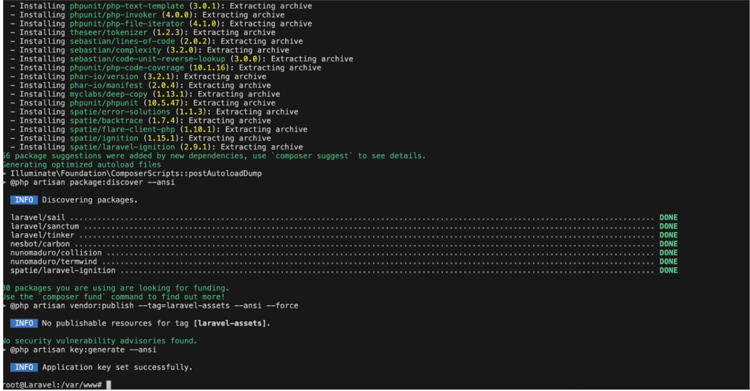750x391 pixels.
Task: Click the terminal prompt root@Laravel:/var/www#
Action: 51,385
